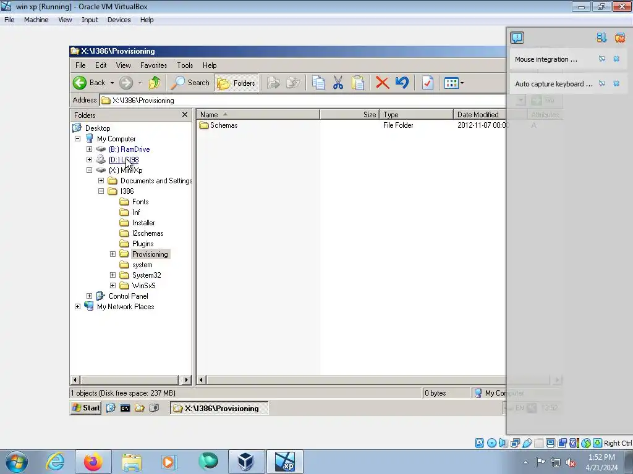Collapse the My Computer tree node
Image resolution: width=633 pixels, height=474 pixels.
coord(77,139)
